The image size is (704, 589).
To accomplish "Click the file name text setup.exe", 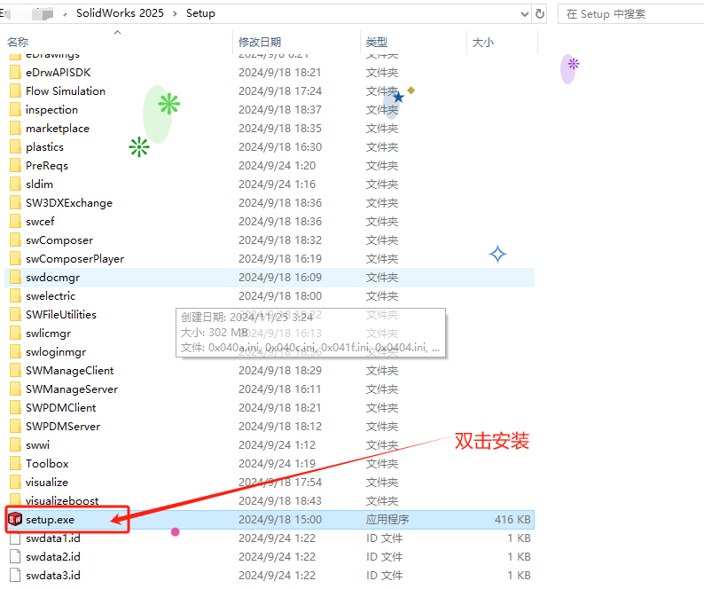I will pos(50,520).
